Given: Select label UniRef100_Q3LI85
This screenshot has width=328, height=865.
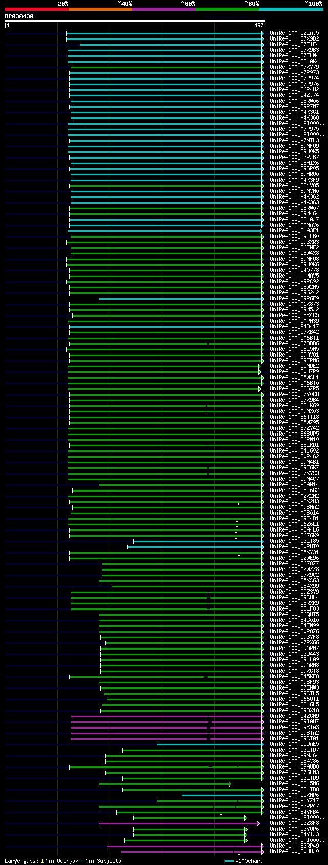Looking at the screenshot, I should coord(294,541).
